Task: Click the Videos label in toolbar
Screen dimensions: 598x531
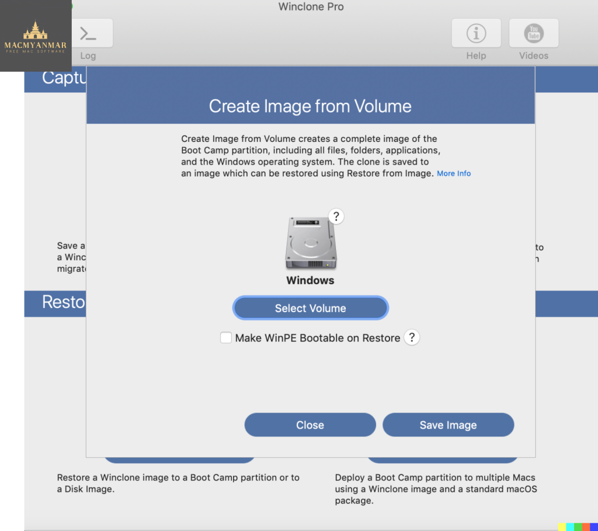Action: [534, 55]
